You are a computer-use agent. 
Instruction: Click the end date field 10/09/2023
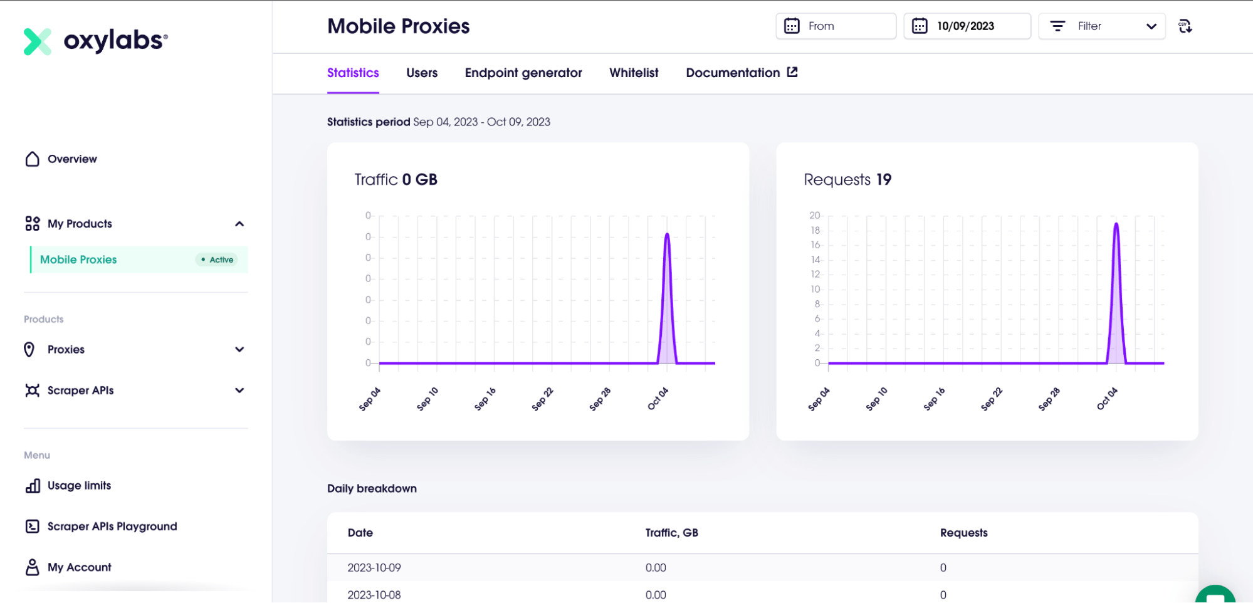pos(967,26)
